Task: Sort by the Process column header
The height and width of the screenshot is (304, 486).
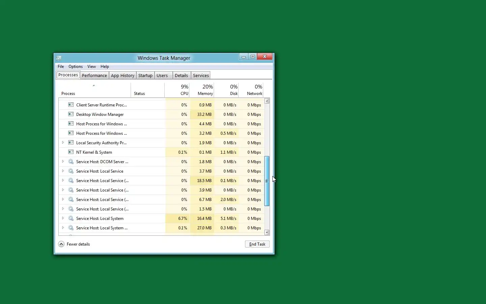Action: click(x=95, y=90)
